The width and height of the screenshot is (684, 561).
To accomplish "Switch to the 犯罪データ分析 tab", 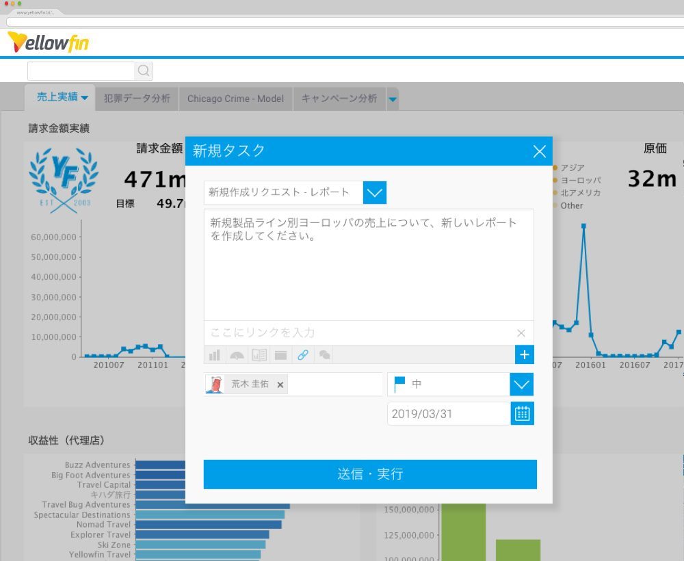I will tap(137, 99).
